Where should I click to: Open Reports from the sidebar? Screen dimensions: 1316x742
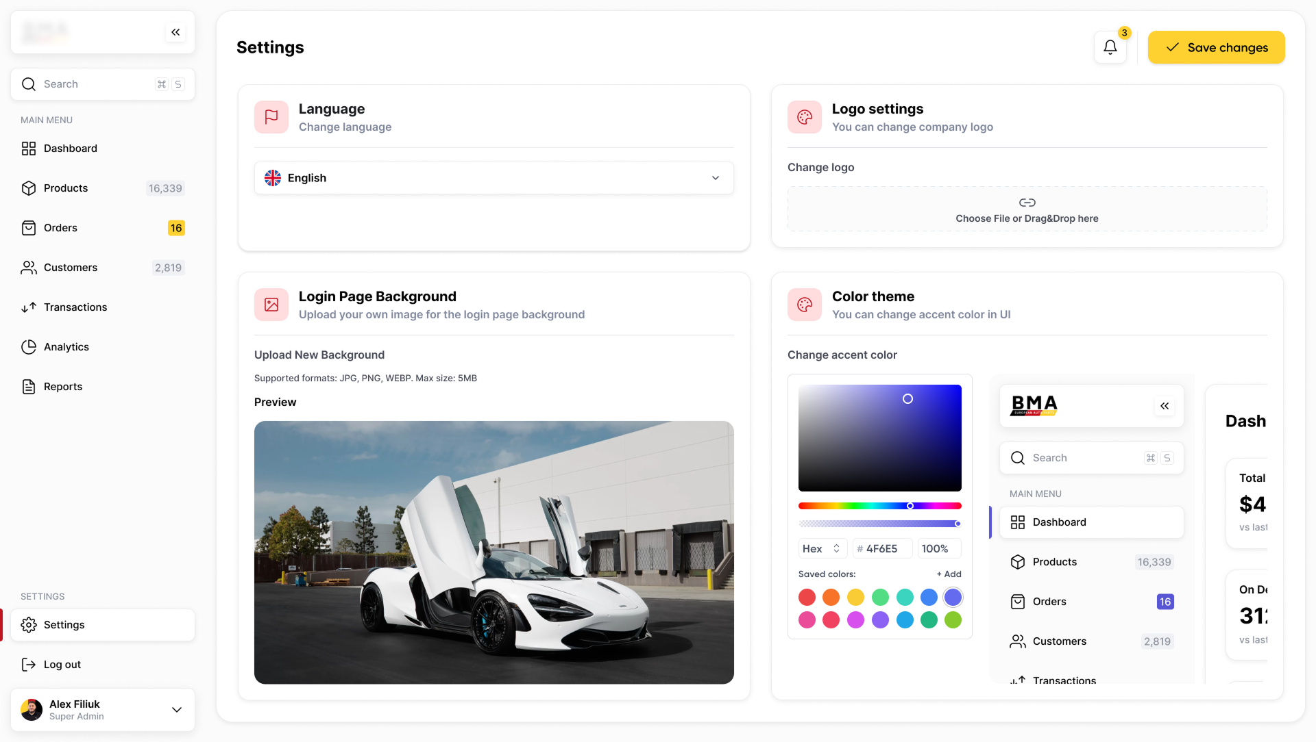point(62,386)
